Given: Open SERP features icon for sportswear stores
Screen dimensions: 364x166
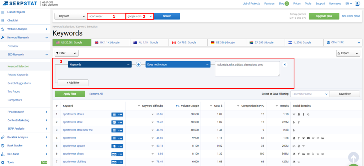Looking at the screenshot, I should pyautogui.click(x=114, y=114).
